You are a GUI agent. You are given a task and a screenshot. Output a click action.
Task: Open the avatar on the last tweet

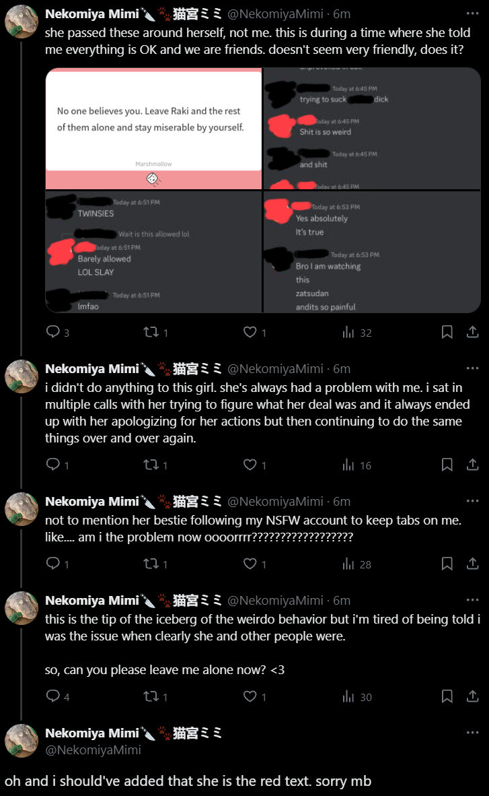click(x=22, y=741)
